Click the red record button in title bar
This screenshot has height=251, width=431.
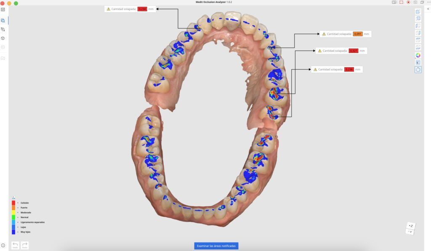pyautogui.click(x=408, y=2)
